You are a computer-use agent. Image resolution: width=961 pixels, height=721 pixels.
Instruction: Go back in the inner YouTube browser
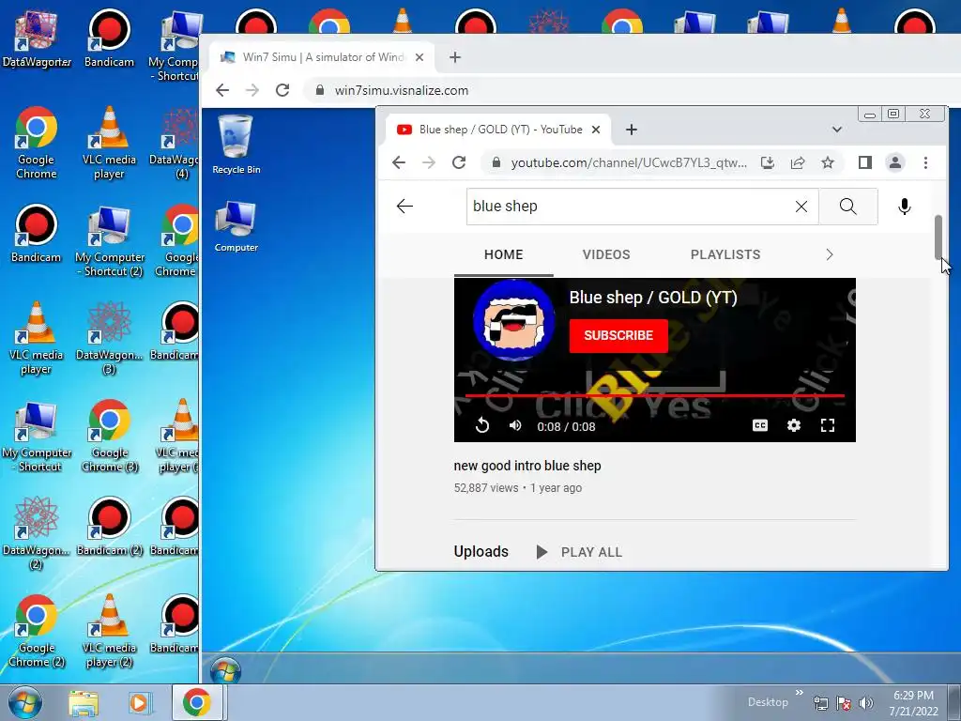pos(398,162)
